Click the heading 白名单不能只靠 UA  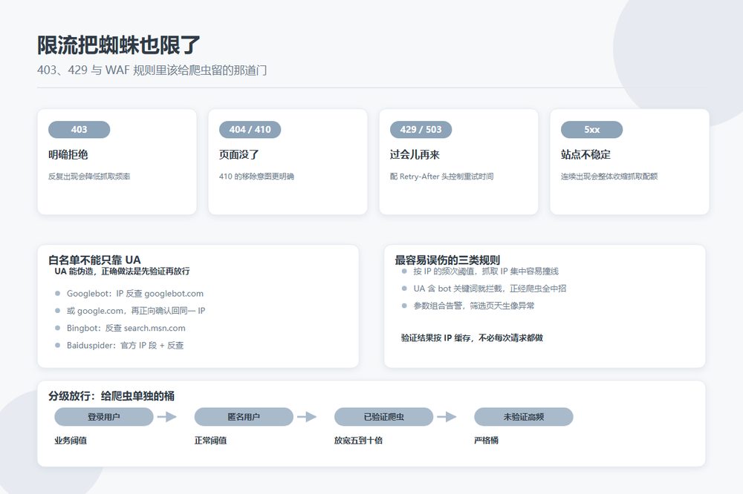[x=94, y=260]
